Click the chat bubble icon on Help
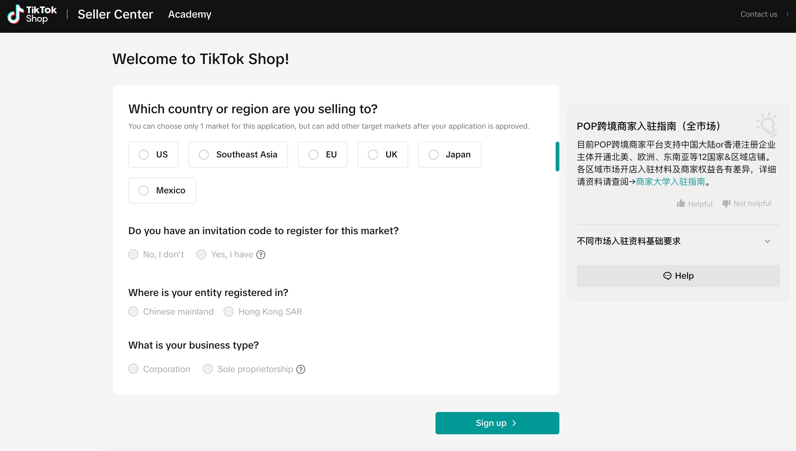 coord(667,276)
